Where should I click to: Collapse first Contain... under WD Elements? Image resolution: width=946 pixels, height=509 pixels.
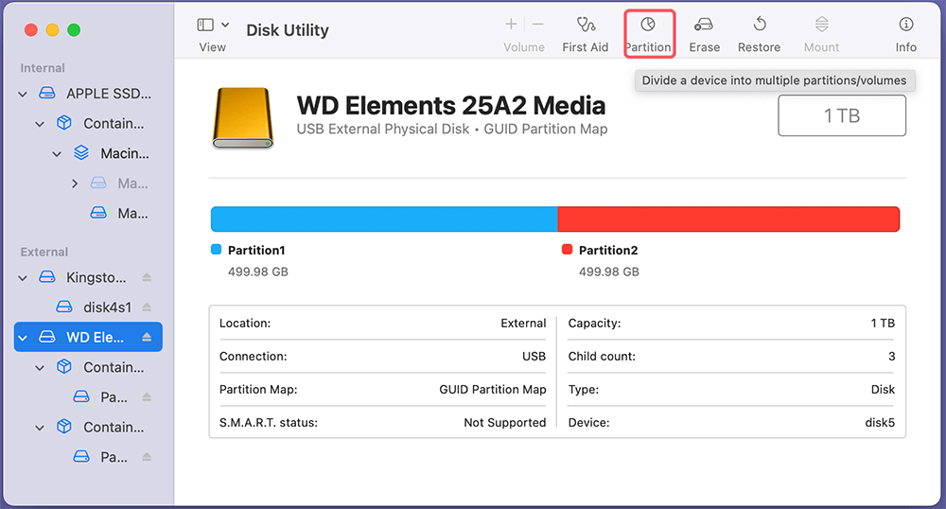click(x=40, y=368)
